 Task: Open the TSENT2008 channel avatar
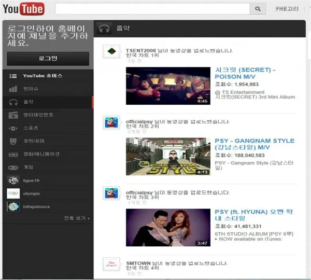coord(111,51)
